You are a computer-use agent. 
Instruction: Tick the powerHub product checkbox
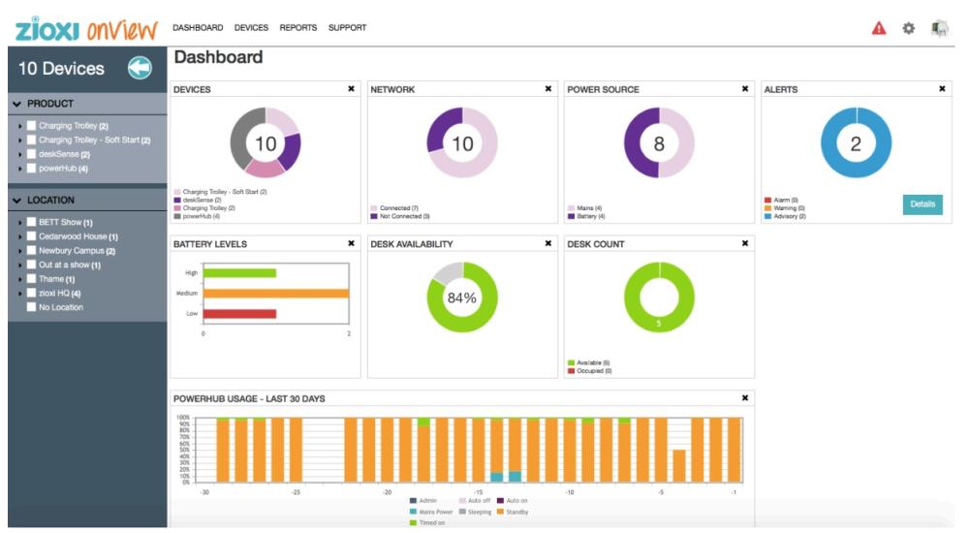[32, 169]
